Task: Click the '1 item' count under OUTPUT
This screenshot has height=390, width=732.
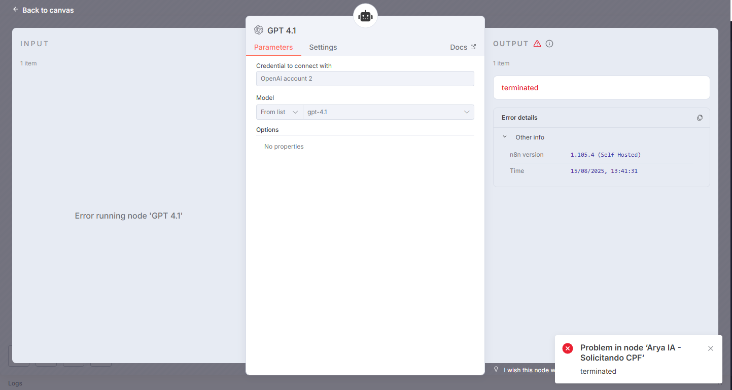Action: [501, 63]
